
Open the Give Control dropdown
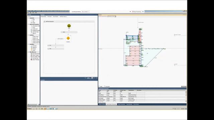[85, 12]
